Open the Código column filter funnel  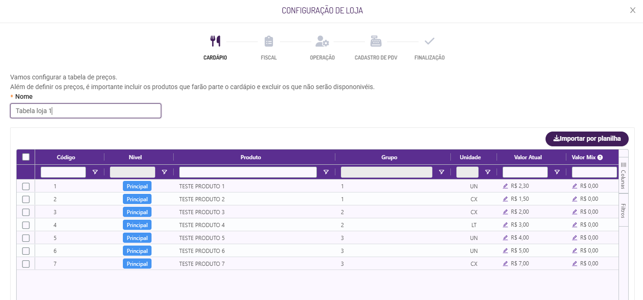[x=95, y=172]
